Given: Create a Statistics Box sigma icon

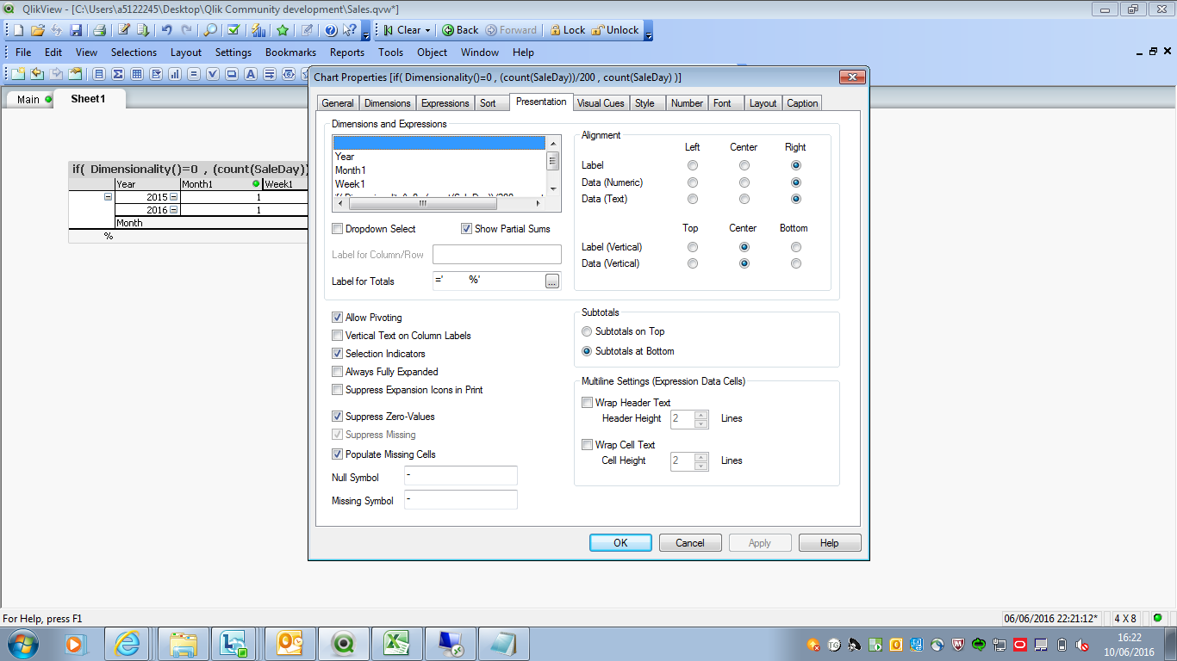Looking at the screenshot, I should [118, 74].
